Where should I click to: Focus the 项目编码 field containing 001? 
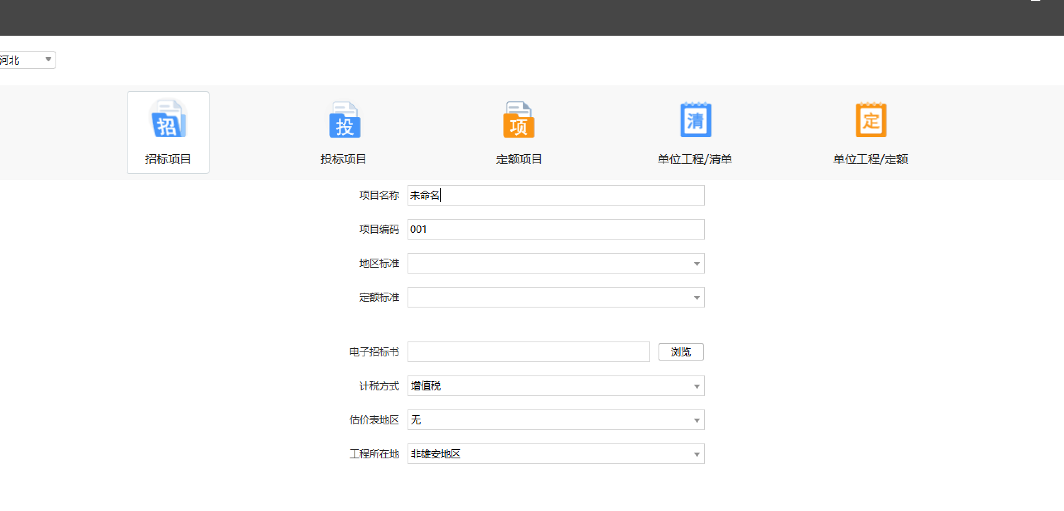tap(556, 229)
